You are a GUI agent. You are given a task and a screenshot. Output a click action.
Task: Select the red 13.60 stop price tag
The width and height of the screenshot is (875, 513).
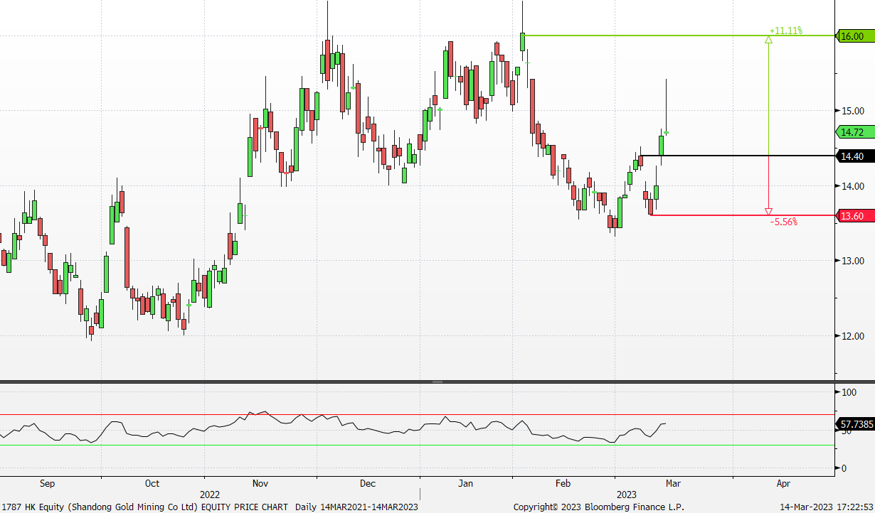[x=854, y=215]
